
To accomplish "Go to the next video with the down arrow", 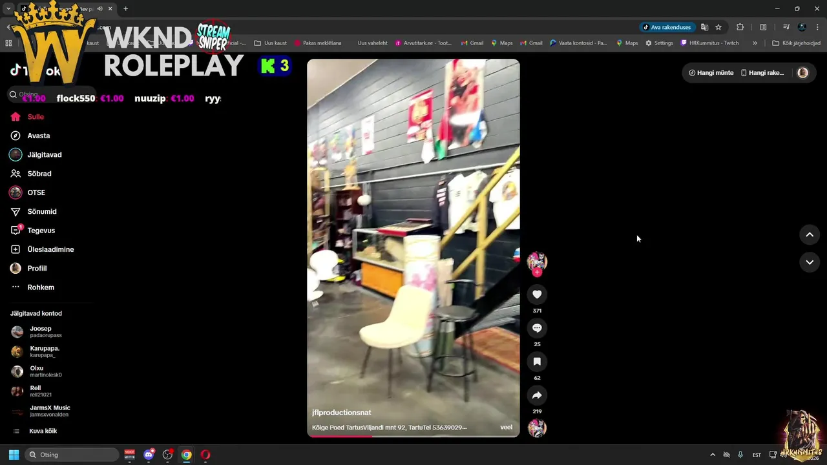I will coord(810,262).
